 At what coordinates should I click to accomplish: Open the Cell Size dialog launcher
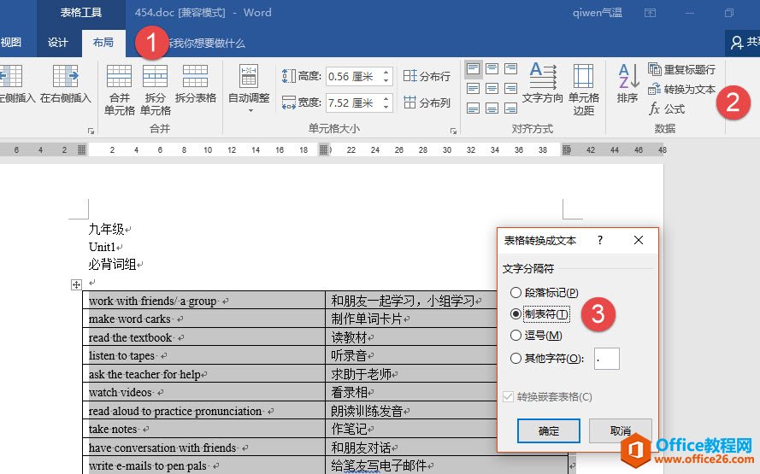tap(453, 131)
